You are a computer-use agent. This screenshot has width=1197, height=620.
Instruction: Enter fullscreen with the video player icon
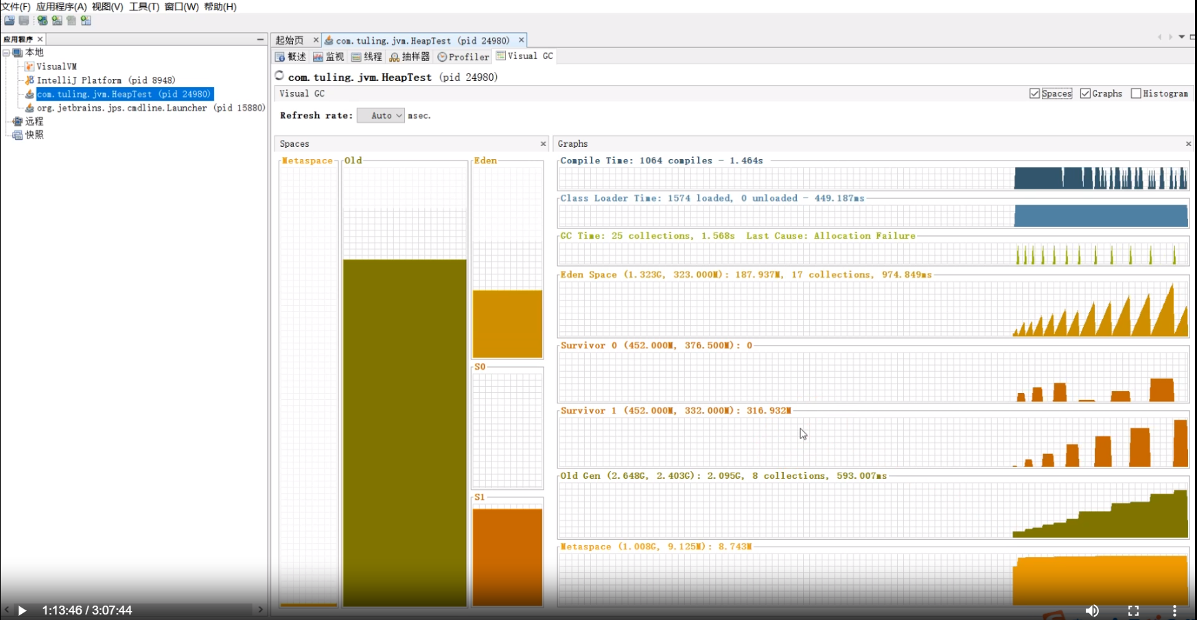pyautogui.click(x=1133, y=610)
